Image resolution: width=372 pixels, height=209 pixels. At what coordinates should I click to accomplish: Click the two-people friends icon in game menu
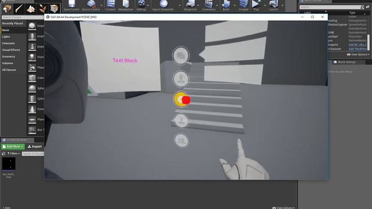[181, 140]
